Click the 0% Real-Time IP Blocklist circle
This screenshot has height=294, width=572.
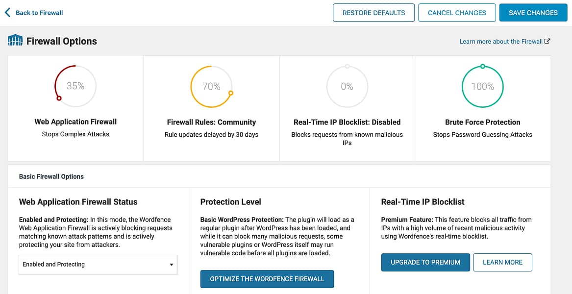pyautogui.click(x=347, y=86)
